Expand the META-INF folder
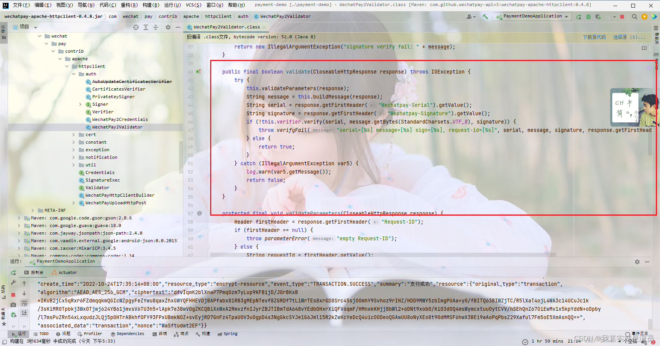The height and width of the screenshot is (346, 660). [33, 210]
